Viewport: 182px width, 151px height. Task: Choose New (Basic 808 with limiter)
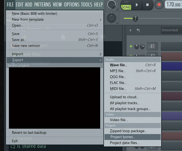[55, 13]
